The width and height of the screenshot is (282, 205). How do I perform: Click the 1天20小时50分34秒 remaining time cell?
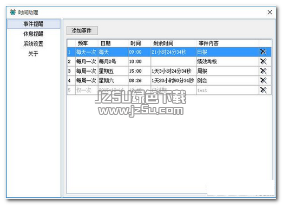173,80
